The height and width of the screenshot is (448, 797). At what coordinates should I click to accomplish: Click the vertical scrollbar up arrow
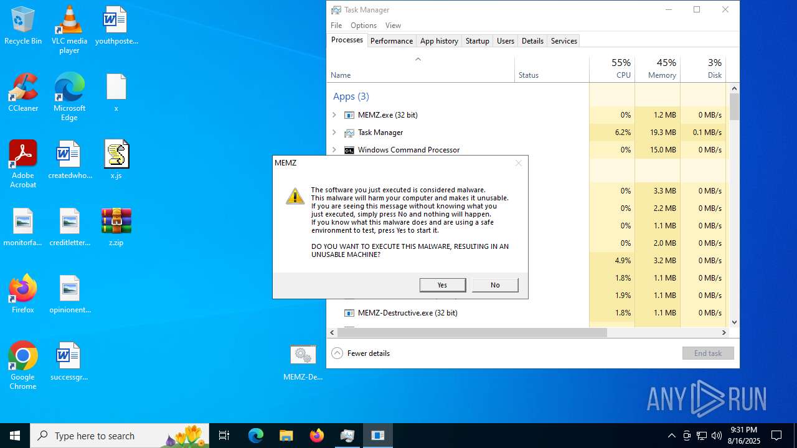pyautogui.click(x=734, y=88)
